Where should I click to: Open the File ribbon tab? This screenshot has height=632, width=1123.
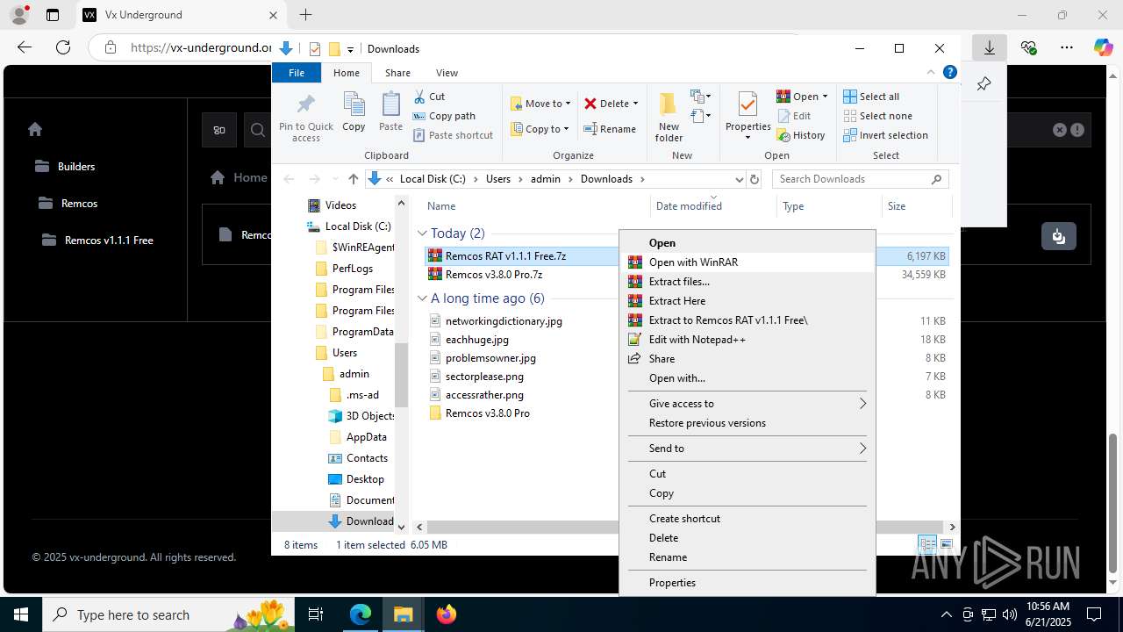[x=297, y=73]
